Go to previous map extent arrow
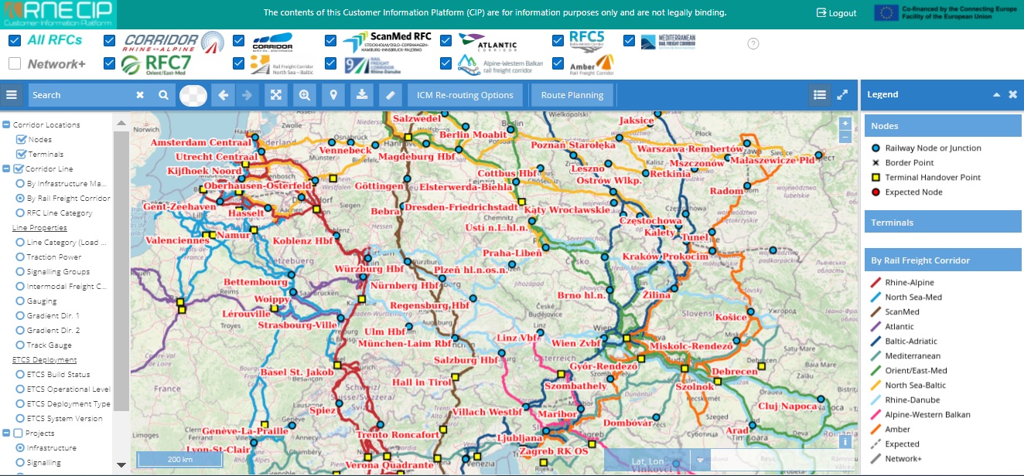This screenshot has width=1024, height=476. tap(224, 95)
